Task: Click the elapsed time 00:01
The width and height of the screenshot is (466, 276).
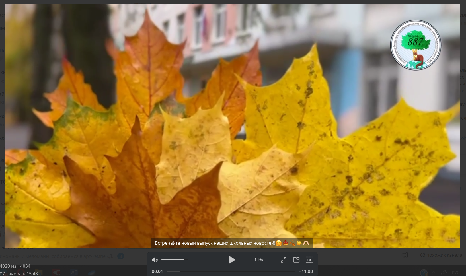Action: tap(157, 271)
